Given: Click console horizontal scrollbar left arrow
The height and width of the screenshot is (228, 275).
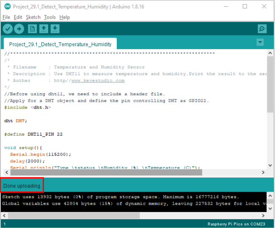Looking at the screenshot, I should tap(5, 215).
